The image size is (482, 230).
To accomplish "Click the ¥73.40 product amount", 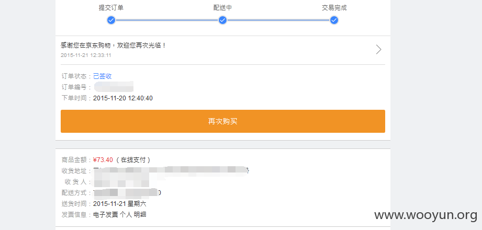I will tap(103, 159).
